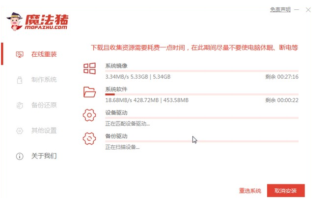Switch to the 制作系统 tab
This screenshot has width=328, height=204.
tap(44, 79)
